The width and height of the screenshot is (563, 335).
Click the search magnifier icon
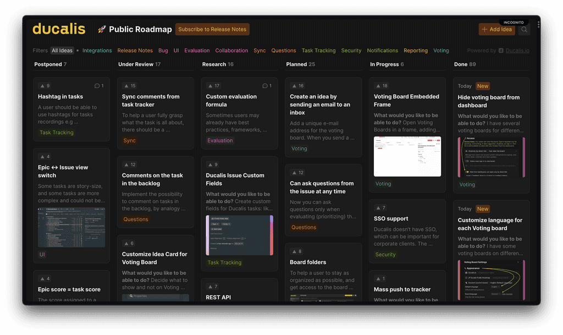click(524, 30)
